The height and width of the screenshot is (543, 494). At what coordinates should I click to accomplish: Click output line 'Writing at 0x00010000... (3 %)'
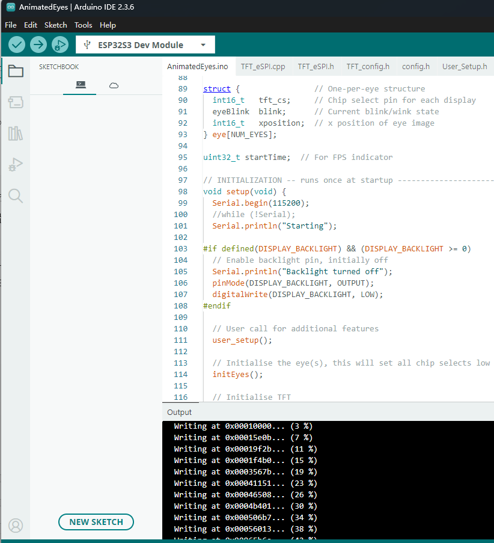click(x=243, y=426)
